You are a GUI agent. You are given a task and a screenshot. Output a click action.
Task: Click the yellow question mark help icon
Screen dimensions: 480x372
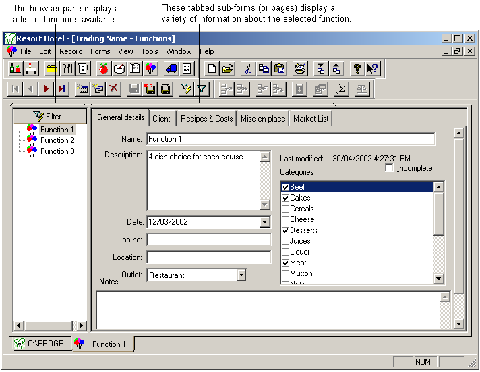point(357,68)
